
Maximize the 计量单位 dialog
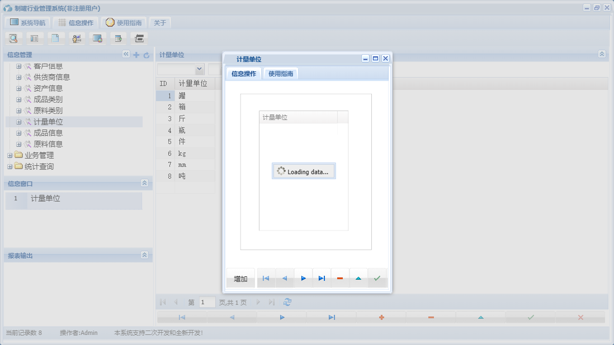376,58
